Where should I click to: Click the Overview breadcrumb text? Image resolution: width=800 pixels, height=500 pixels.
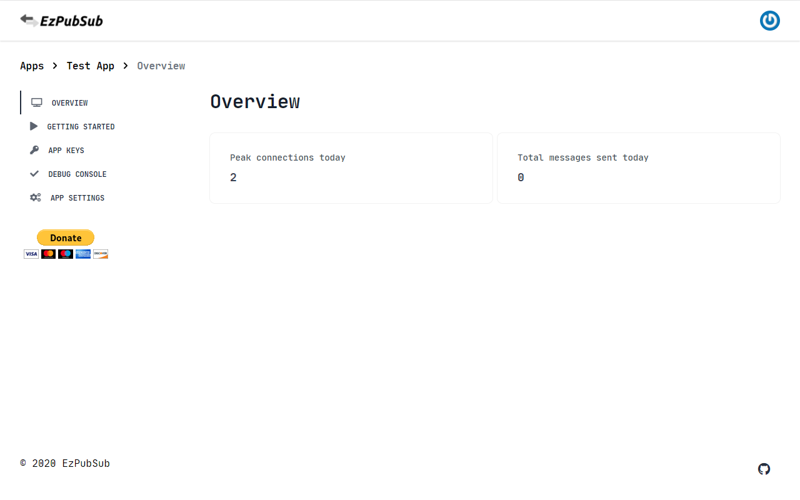pos(161,66)
